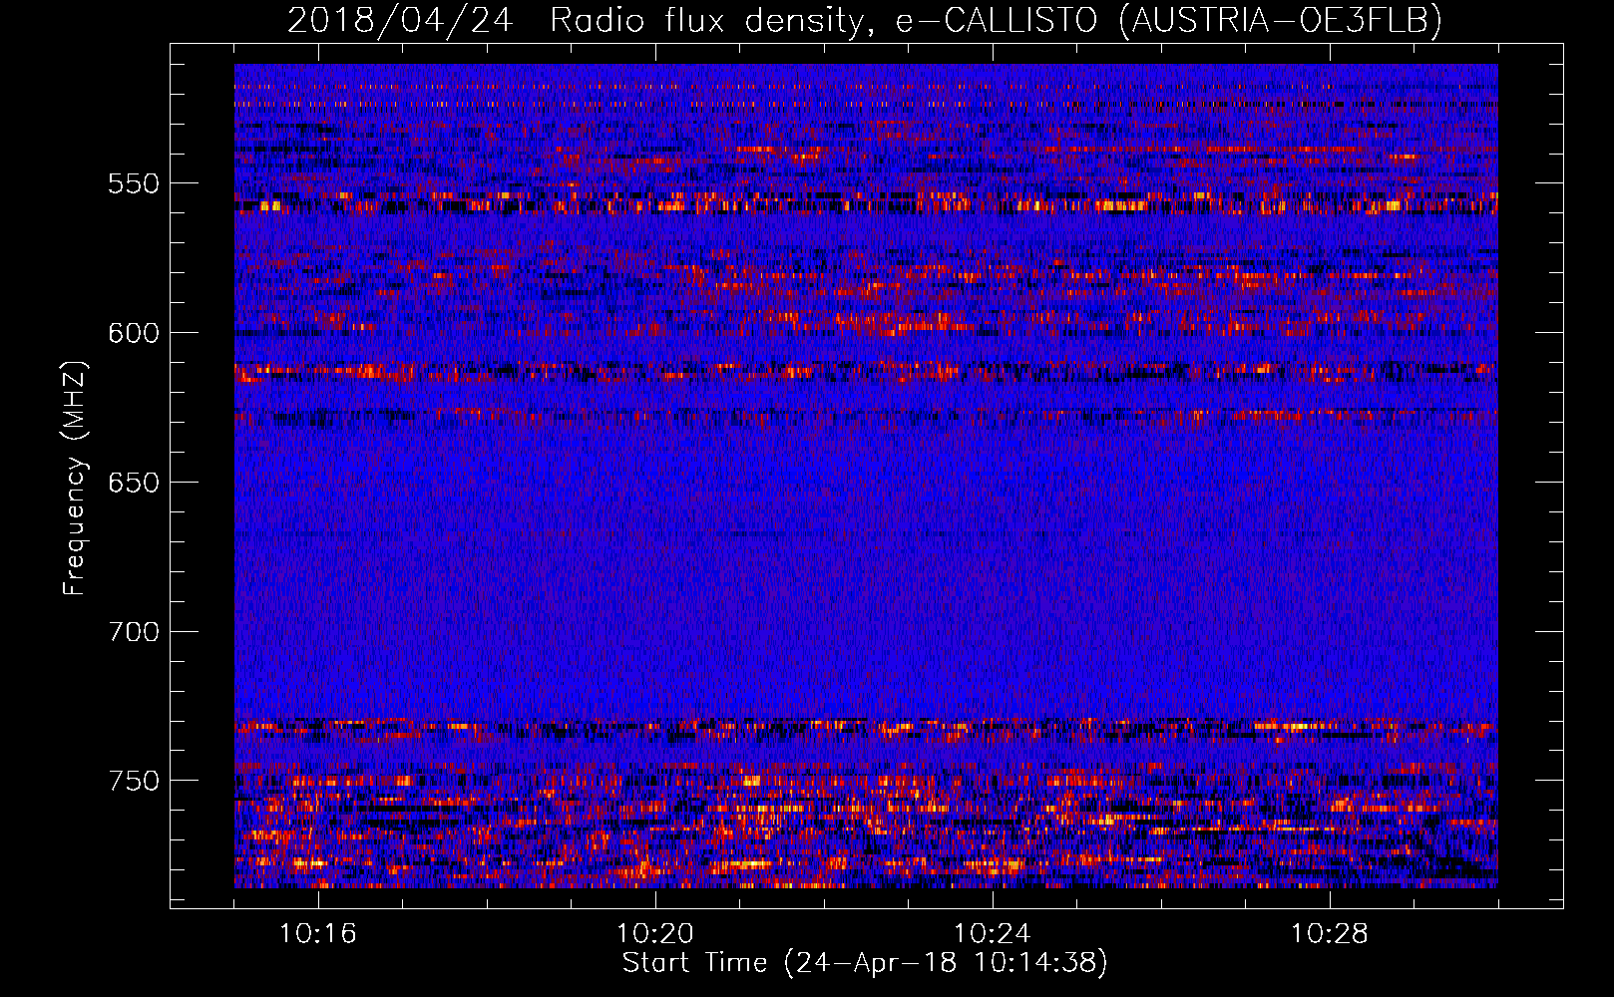Image resolution: width=1614 pixels, height=997 pixels.
Task: Click the 10:28 time axis label
Action: coord(1329,934)
